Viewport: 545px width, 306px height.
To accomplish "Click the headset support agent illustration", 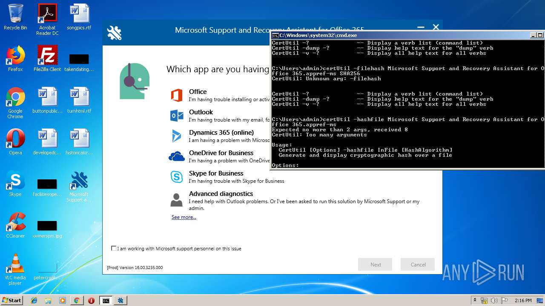I will (134, 81).
